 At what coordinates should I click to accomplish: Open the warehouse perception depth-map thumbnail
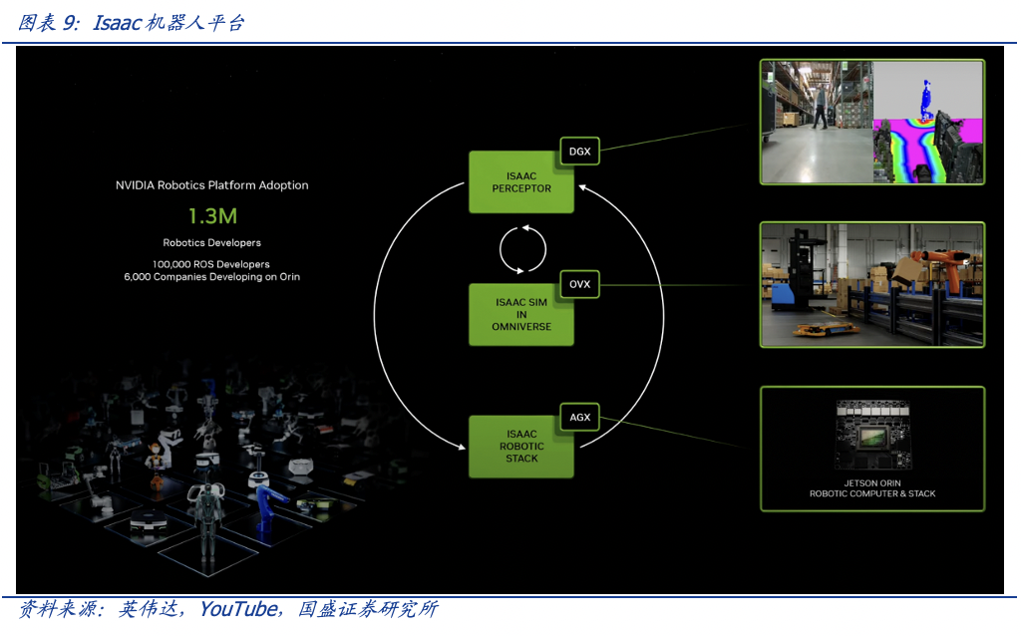coord(872,122)
